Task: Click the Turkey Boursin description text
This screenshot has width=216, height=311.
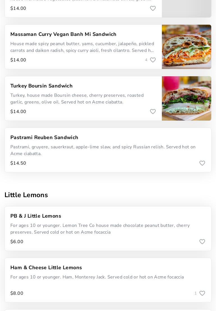Action: pyautogui.click(x=77, y=99)
